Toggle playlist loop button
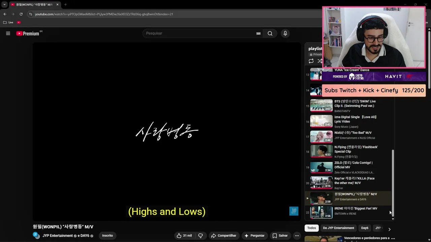431x242 pixels. coord(311,61)
